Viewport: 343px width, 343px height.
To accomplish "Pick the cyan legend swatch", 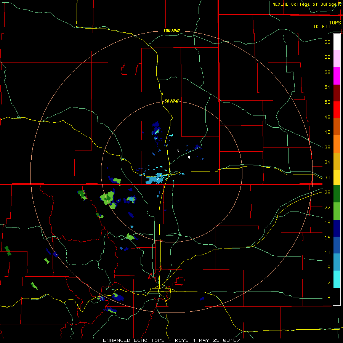I will point(337,279).
